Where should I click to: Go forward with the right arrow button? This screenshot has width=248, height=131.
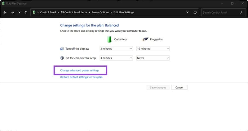point(13,12)
